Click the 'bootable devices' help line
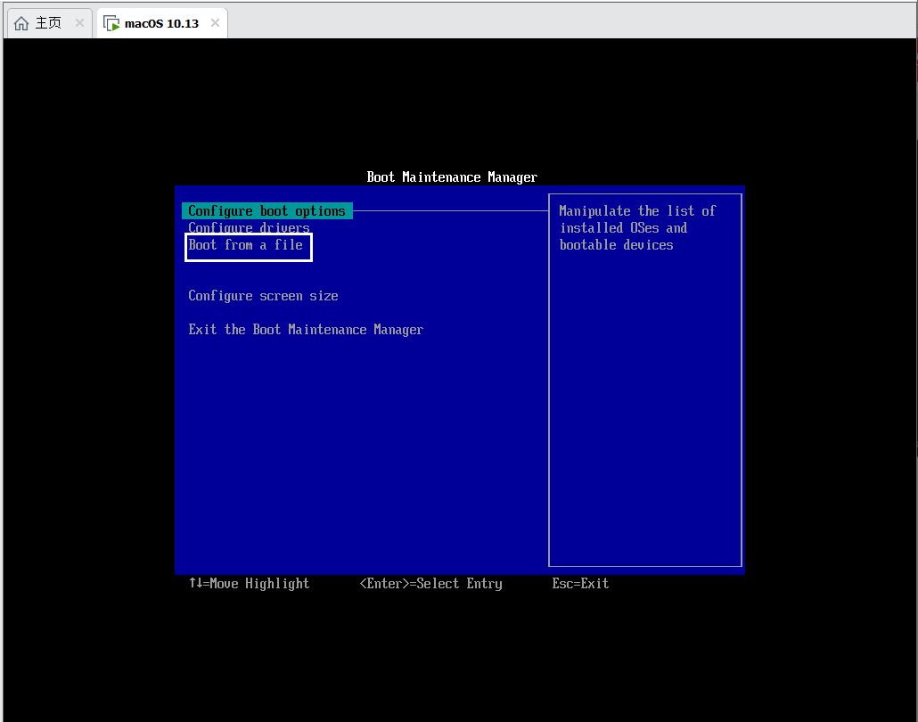The height and width of the screenshot is (722, 918). tap(616, 245)
